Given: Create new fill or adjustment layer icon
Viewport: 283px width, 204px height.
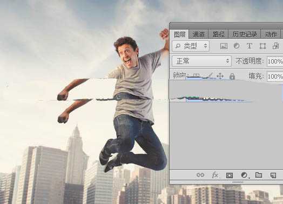Looking at the screenshot, I should click(x=245, y=175).
